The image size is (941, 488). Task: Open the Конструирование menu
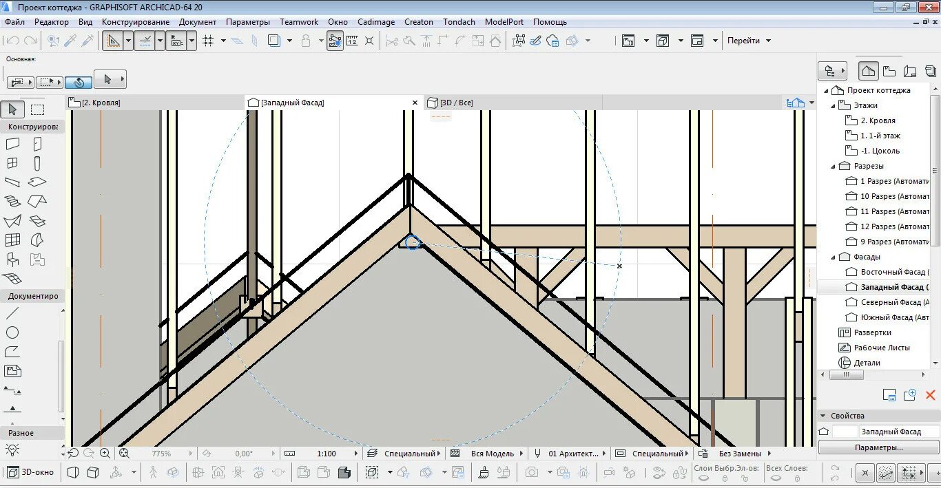[x=136, y=22]
